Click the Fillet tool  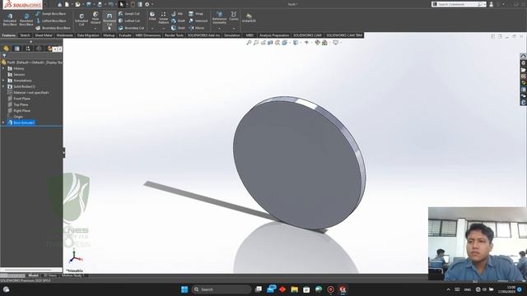point(152,16)
